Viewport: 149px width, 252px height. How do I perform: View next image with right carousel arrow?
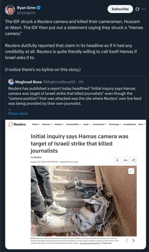(134, 240)
